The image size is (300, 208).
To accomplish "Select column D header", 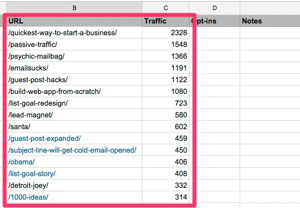I will point(215,8).
